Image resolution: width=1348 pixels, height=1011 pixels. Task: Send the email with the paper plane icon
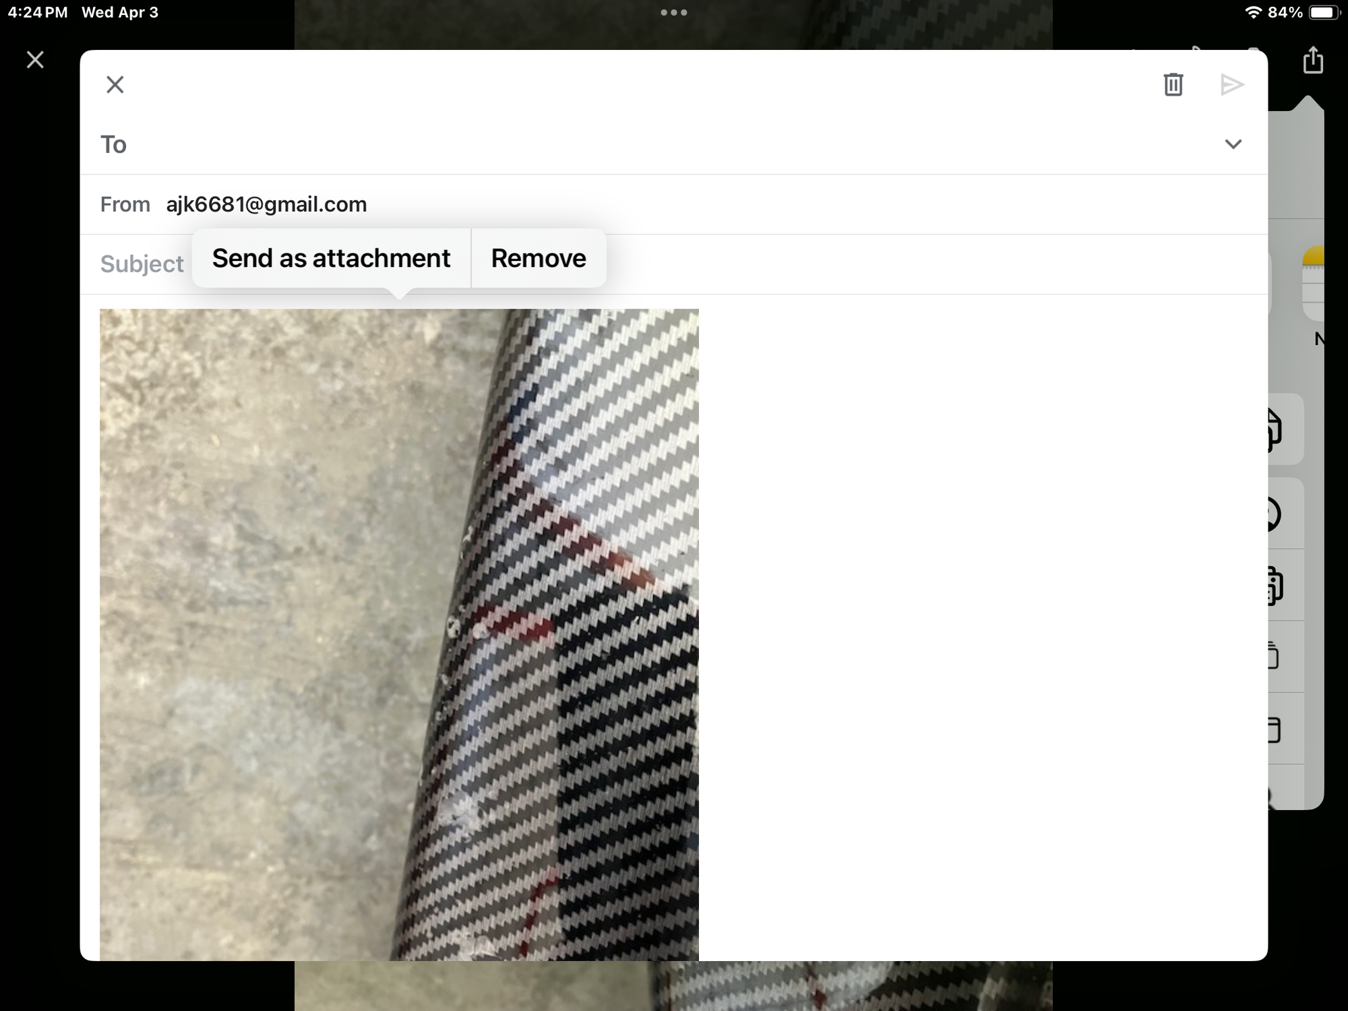point(1232,85)
